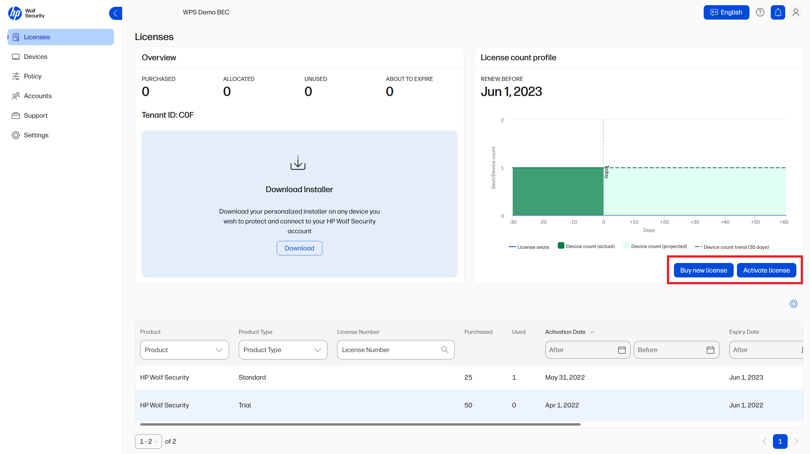Click the table settings gear icon
Image resolution: width=810 pixels, height=454 pixels.
(794, 304)
